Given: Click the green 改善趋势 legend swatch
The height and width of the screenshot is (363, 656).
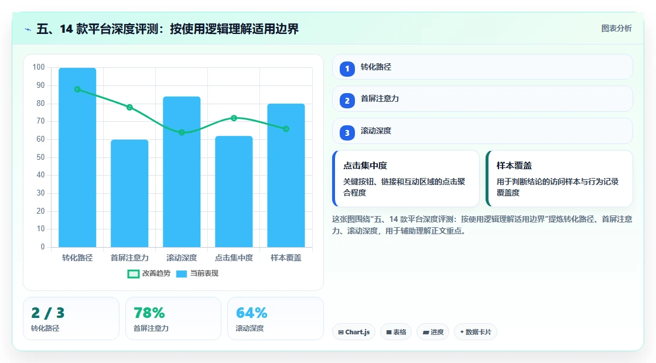Looking at the screenshot, I should point(133,274).
